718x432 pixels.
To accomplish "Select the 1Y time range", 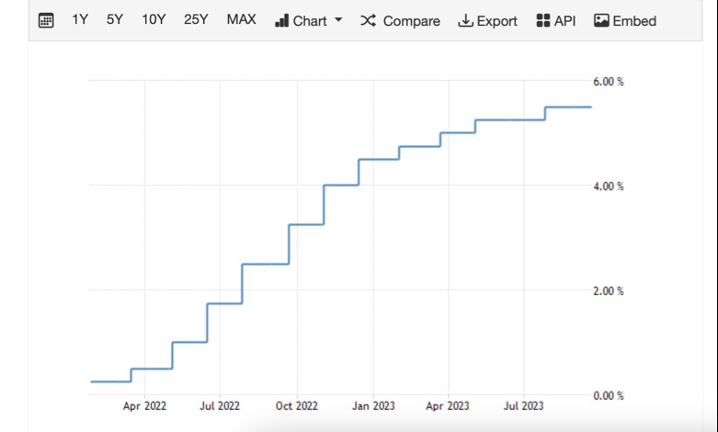I will 80,19.
